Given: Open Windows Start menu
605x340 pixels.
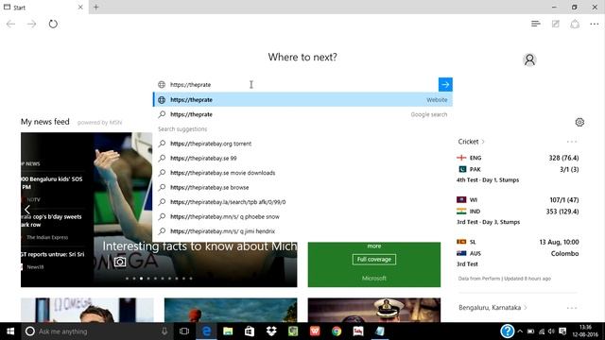Looking at the screenshot, I should click(x=10, y=331).
